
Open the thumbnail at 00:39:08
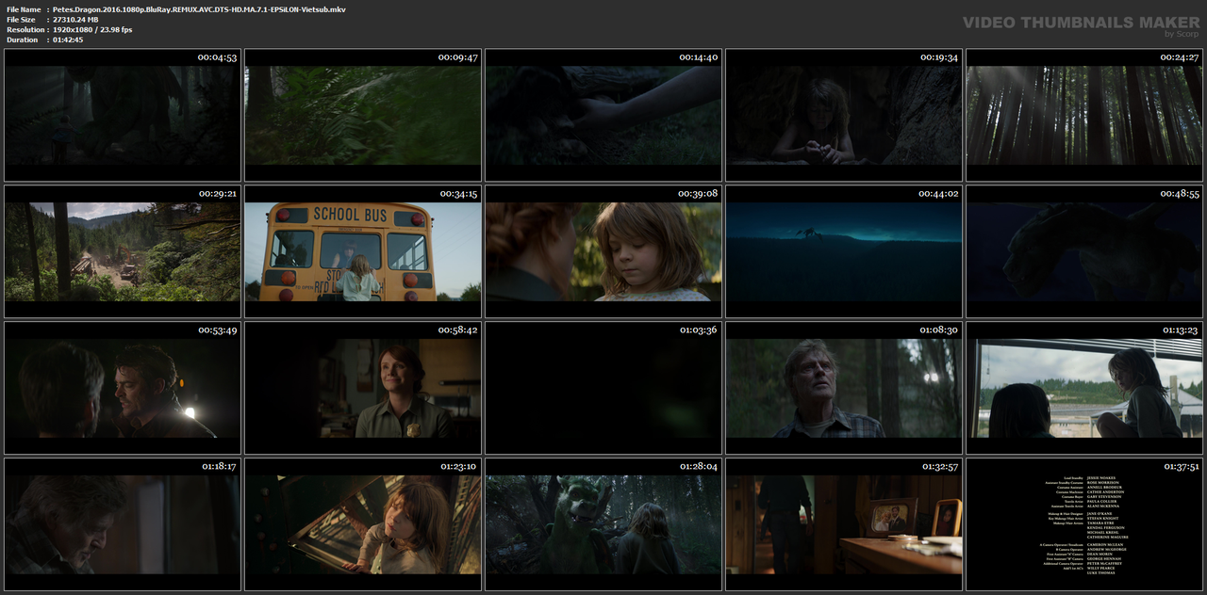pyautogui.click(x=603, y=251)
